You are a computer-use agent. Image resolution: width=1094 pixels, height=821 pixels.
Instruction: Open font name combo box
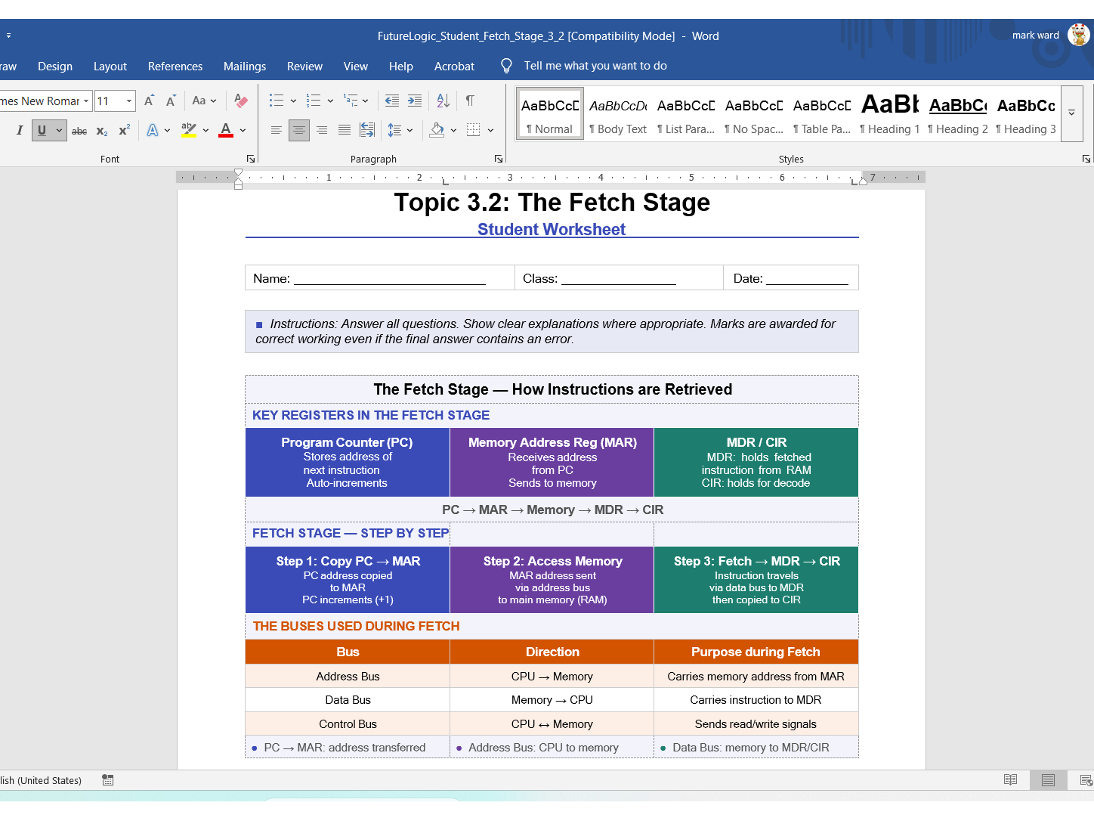click(45, 101)
